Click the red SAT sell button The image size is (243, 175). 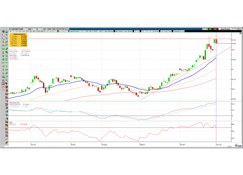coord(215,29)
